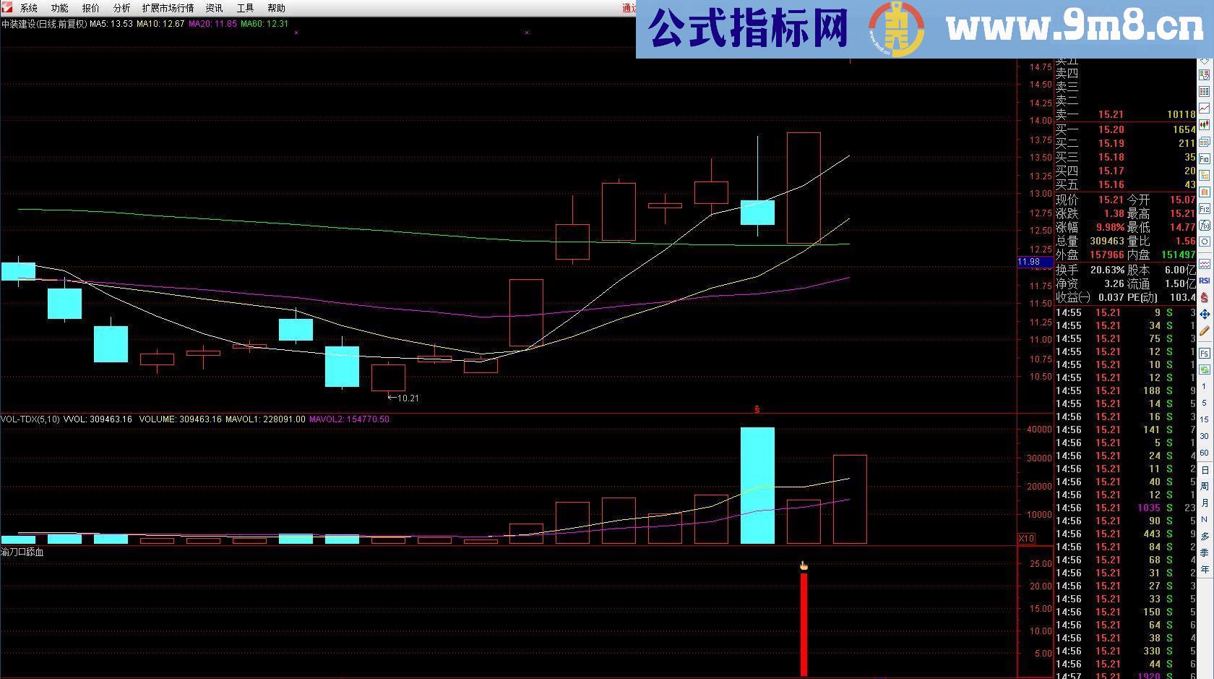Select the 60-minute period
Viewport: 1214px width, 679px height.
coord(1205,453)
